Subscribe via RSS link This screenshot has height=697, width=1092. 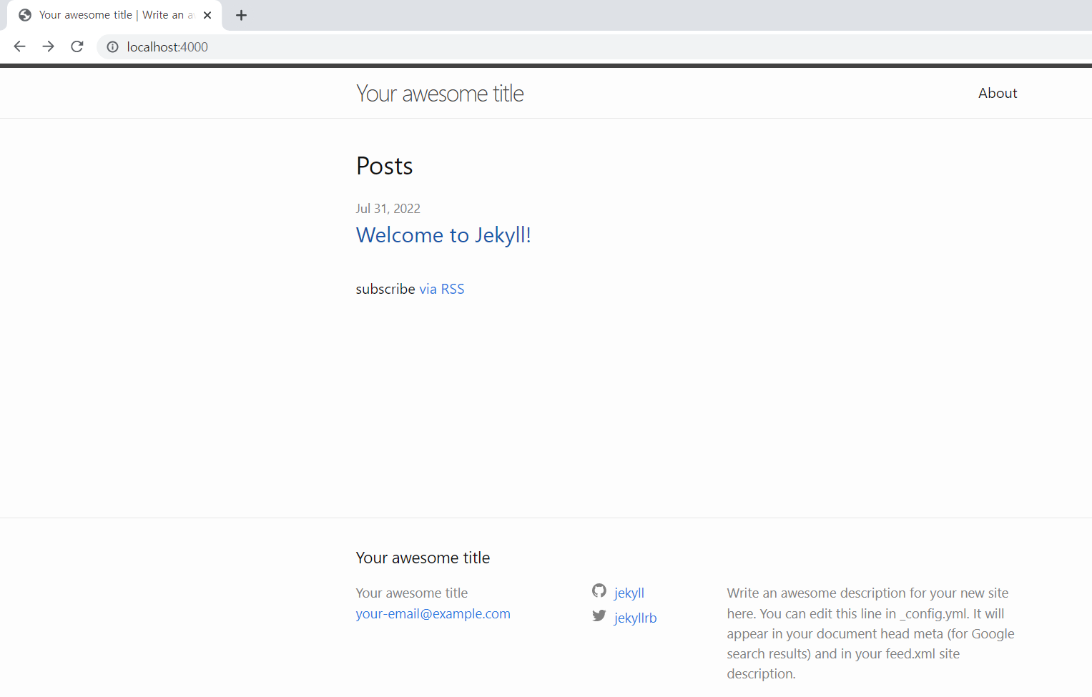click(441, 289)
